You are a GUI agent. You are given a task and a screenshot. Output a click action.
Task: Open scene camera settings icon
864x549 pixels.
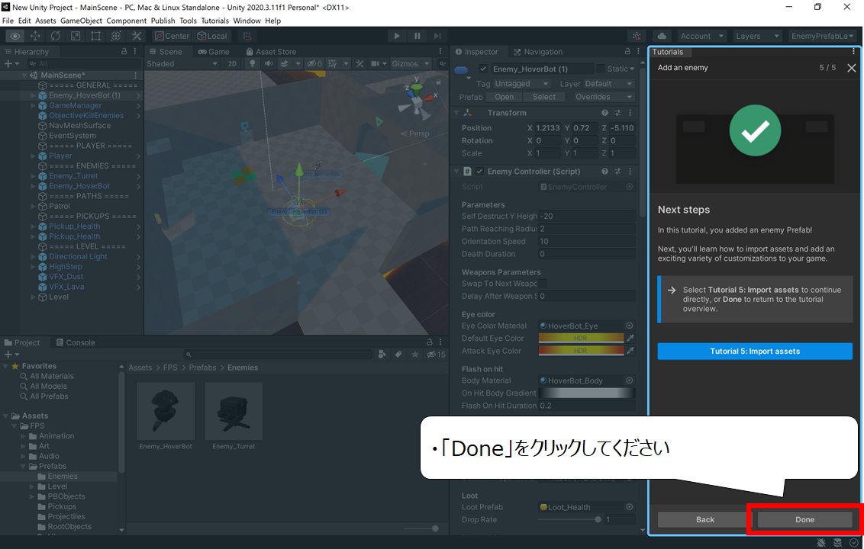(376, 64)
